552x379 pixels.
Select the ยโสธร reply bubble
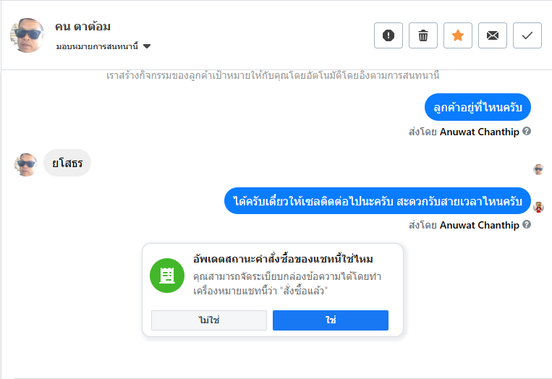tap(67, 163)
